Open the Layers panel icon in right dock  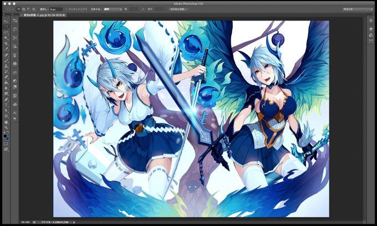pos(371,29)
